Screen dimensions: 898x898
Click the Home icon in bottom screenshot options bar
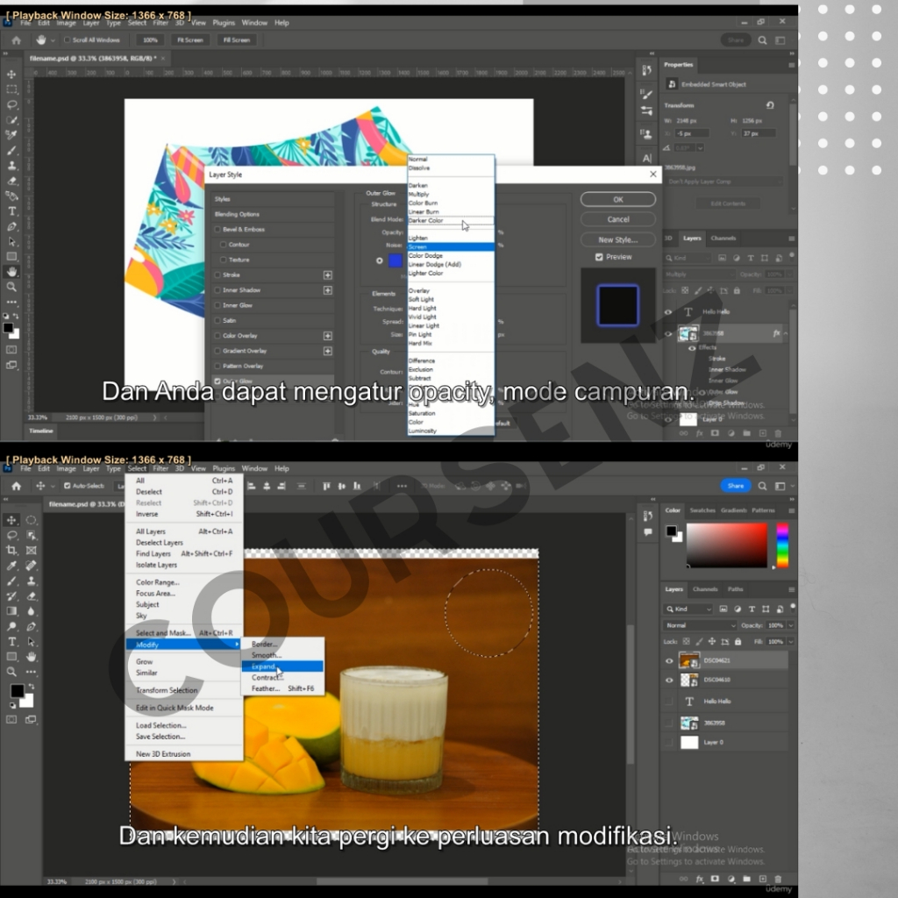pos(16,486)
